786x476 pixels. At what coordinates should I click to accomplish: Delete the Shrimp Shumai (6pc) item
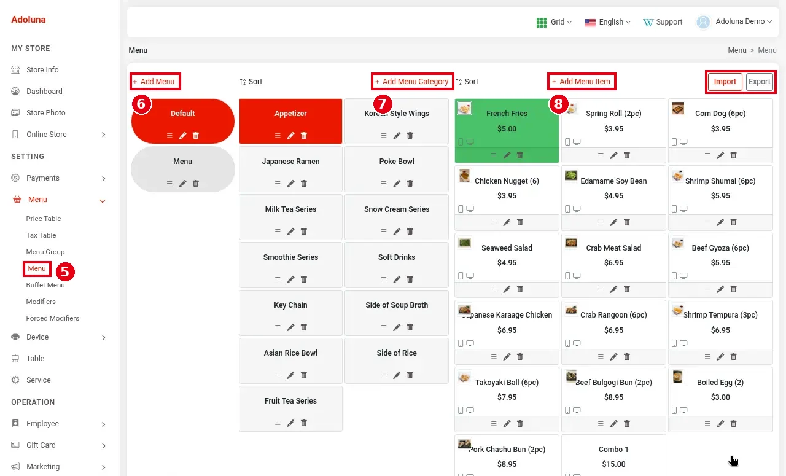734,222
